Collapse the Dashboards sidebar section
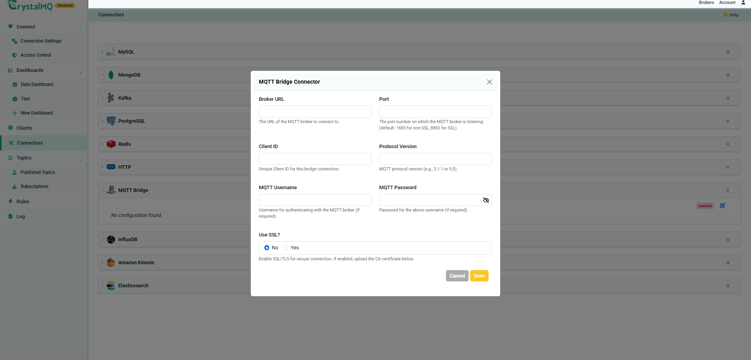 click(x=81, y=72)
